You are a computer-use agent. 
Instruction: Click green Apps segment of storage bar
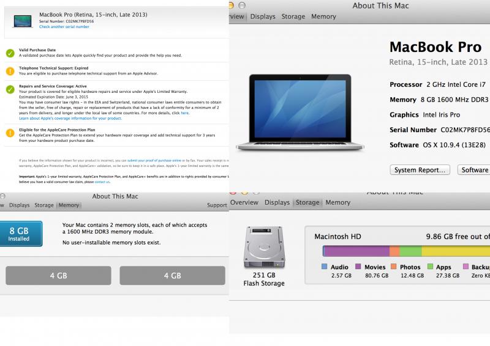410,251
